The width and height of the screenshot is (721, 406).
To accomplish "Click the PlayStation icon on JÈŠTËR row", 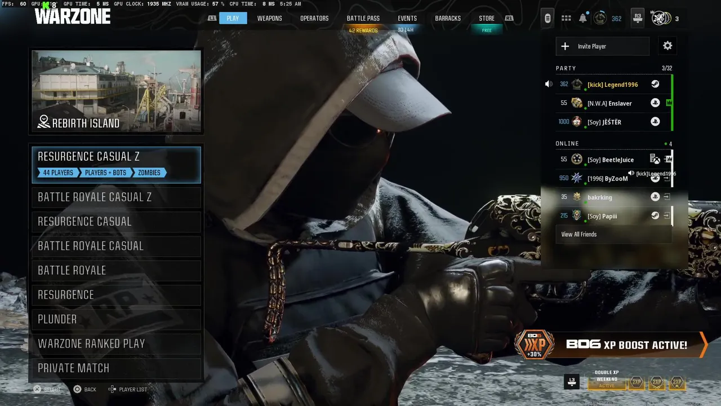I will click(x=655, y=122).
